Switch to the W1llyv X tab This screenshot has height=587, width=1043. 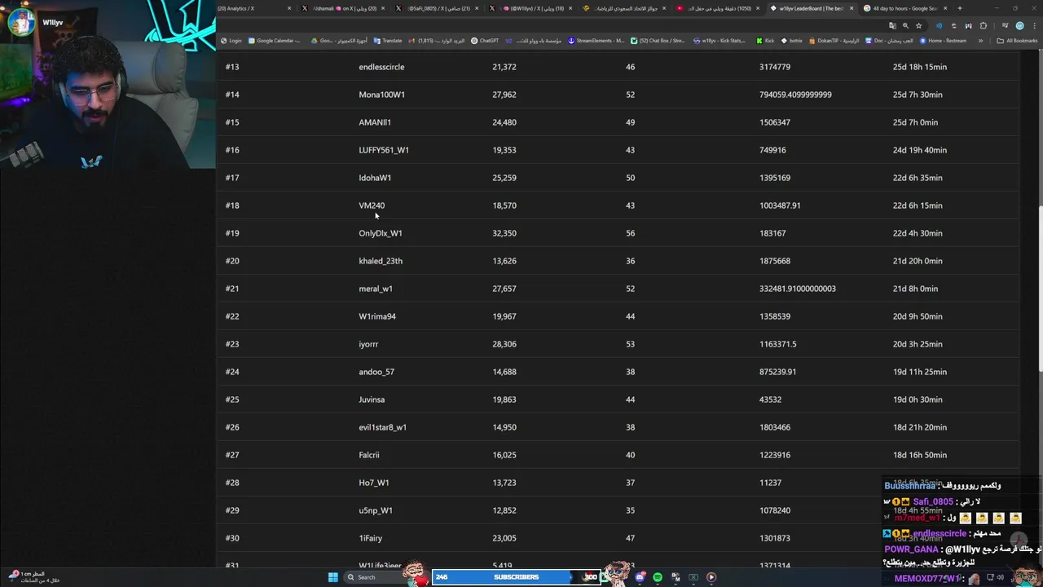[x=532, y=8]
